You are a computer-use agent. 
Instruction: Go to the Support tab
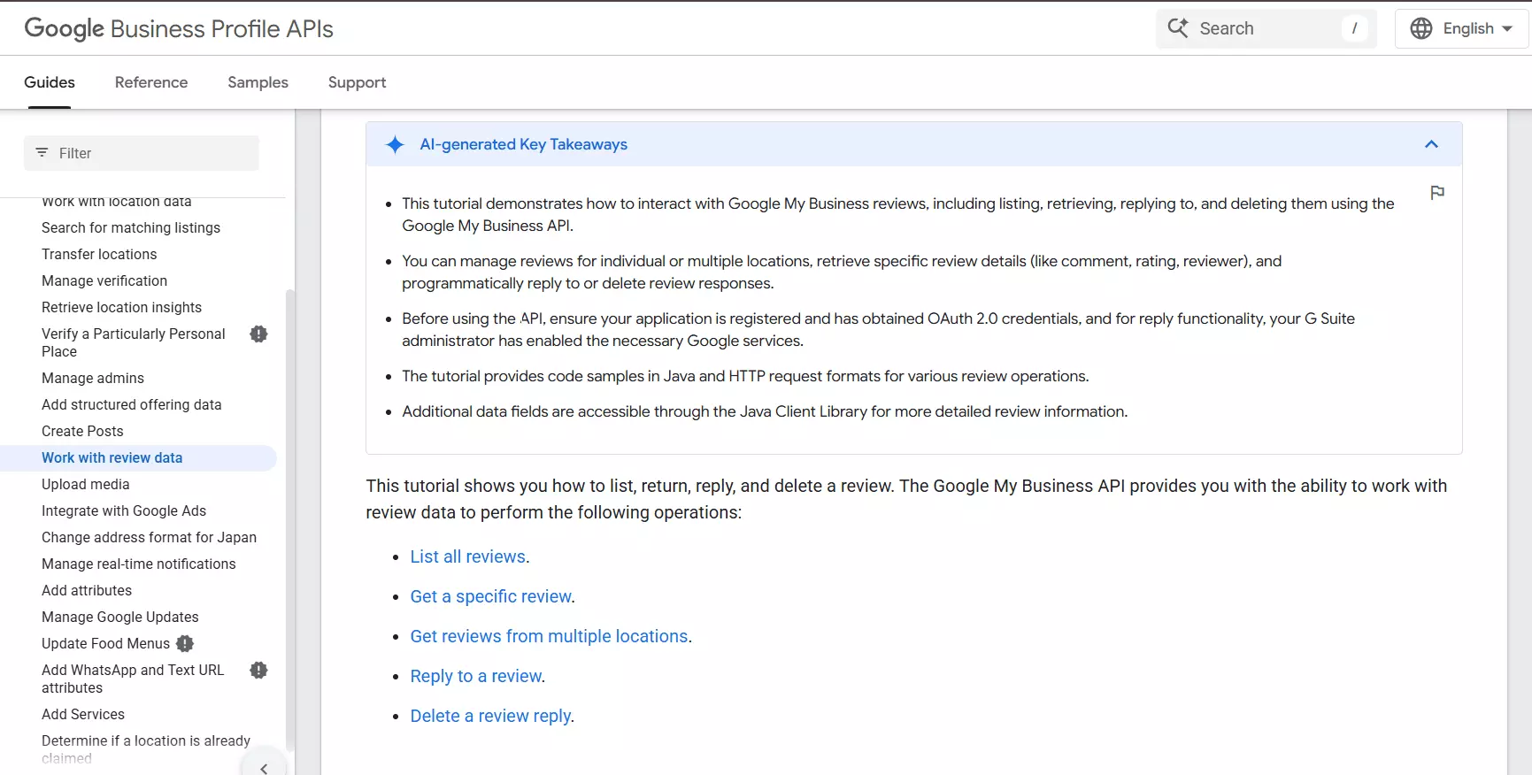357,82
